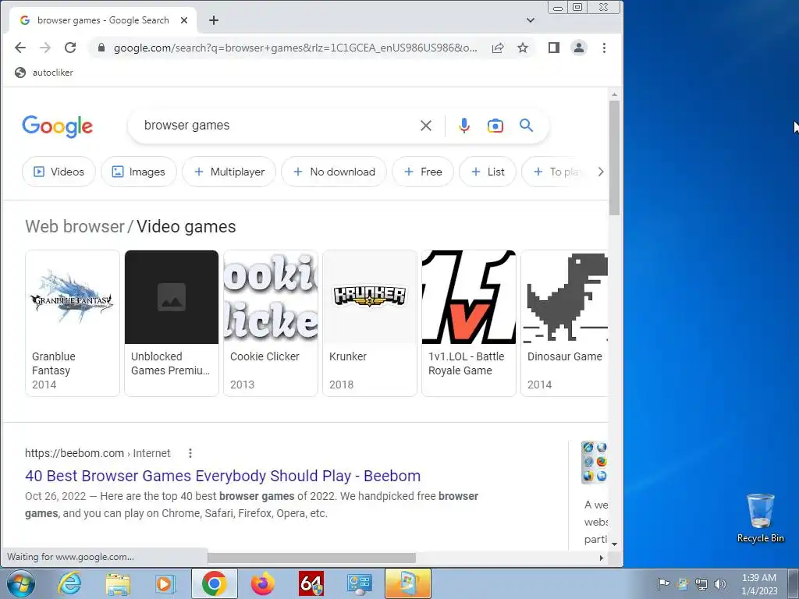The height and width of the screenshot is (599, 799).
Task: Click the vertical page scrollbar thumb
Action: pyautogui.click(x=615, y=158)
